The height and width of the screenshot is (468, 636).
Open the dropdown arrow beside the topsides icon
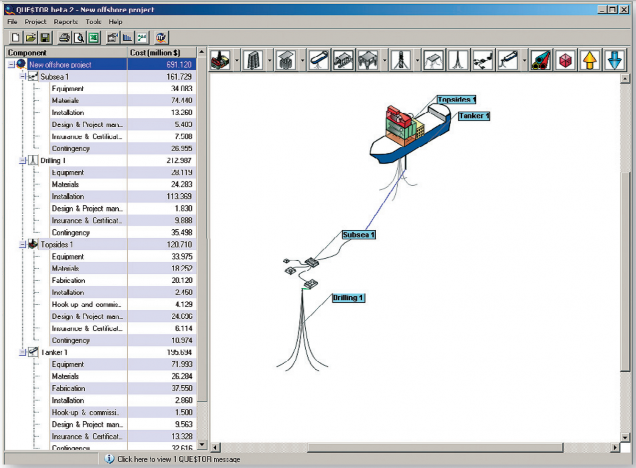(x=237, y=60)
